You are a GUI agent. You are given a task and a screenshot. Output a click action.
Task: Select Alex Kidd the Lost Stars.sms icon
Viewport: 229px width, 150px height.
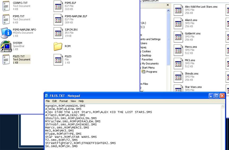(178, 10)
